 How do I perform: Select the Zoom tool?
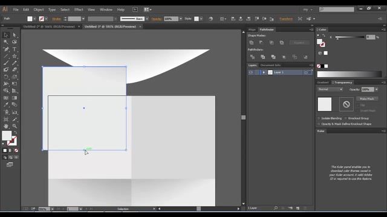(x=15, y=126)
